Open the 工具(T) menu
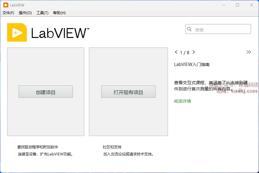This screenshot has height=173, width=259. pyautogui.click(x=42, y=13)
